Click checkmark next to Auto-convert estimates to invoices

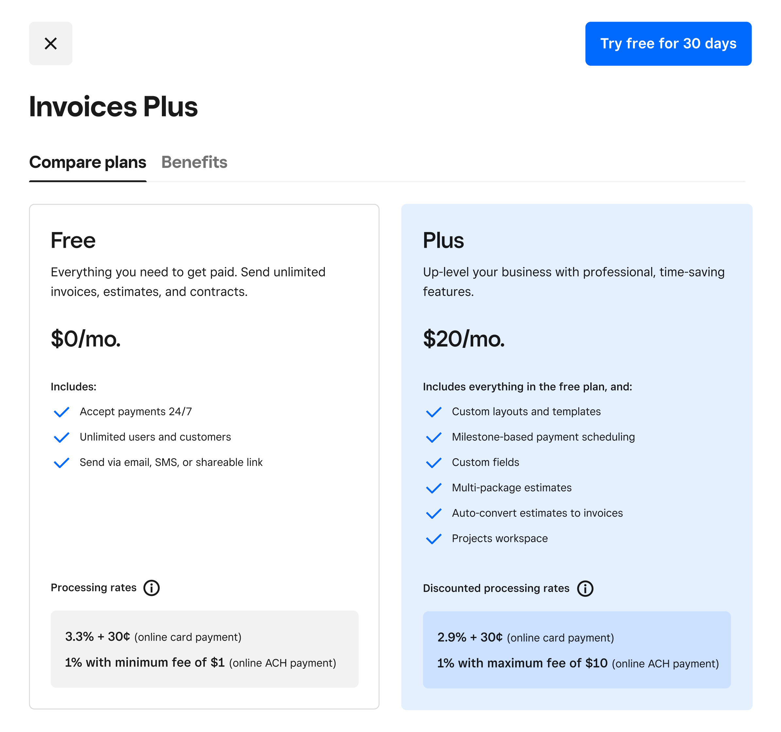click(x=433, y=513)
